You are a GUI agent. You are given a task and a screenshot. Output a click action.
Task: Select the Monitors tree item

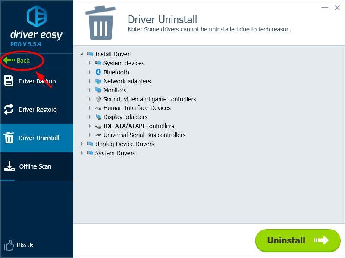click(115, 90)
